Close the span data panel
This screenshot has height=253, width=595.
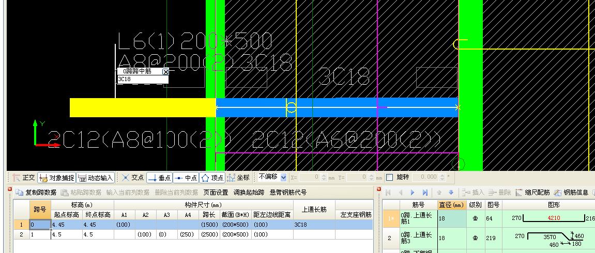coord(10,188)
